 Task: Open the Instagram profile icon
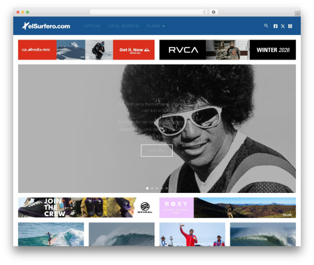[x=290, y=26]
